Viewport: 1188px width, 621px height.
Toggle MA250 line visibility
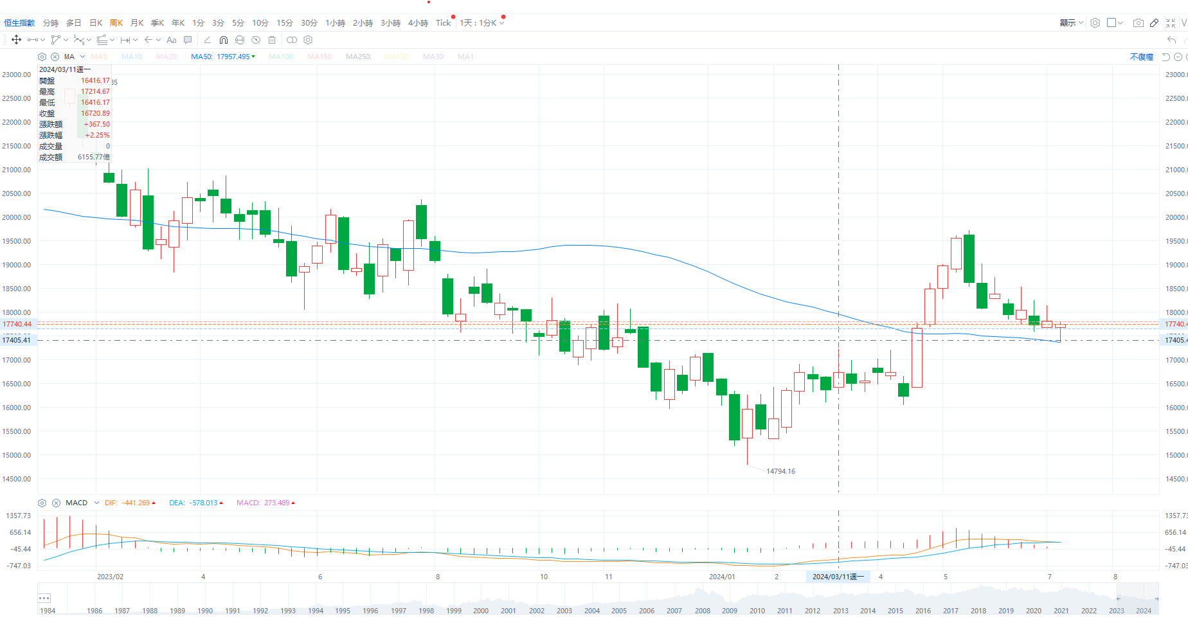(358, 57)
